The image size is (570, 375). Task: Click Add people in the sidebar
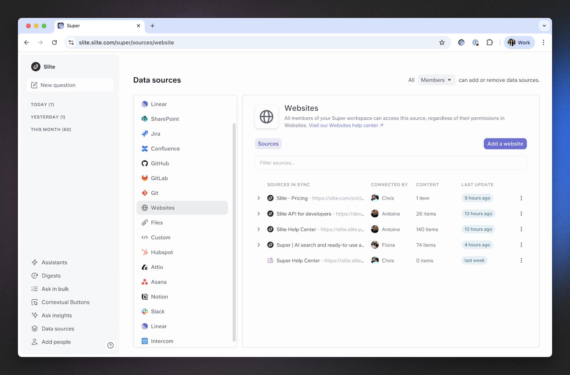pos(51,342)
